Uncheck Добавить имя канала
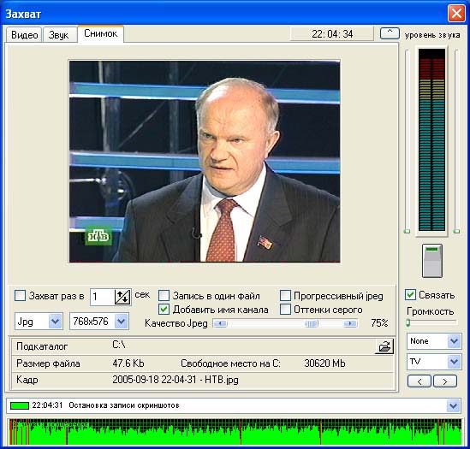 [x=164, y=309]
